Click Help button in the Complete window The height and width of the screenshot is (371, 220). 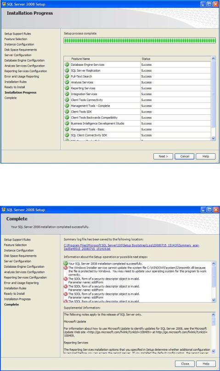(206, 364)
